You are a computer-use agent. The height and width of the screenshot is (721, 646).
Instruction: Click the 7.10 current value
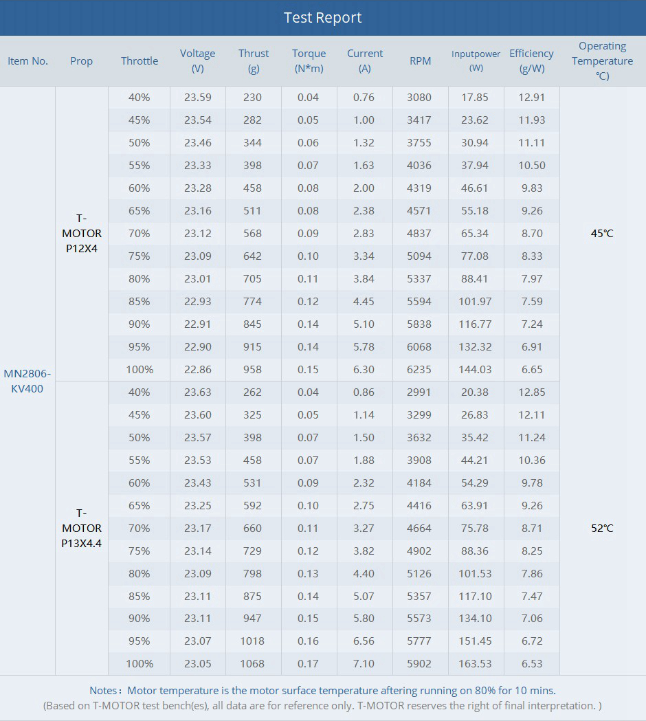coord(364,665)
